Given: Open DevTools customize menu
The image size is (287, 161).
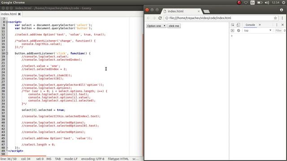Looking at the screenshot, I should [x=277, y=25].
